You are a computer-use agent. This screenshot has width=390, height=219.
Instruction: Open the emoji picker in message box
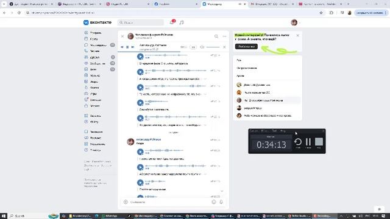[x=214, y=202]
